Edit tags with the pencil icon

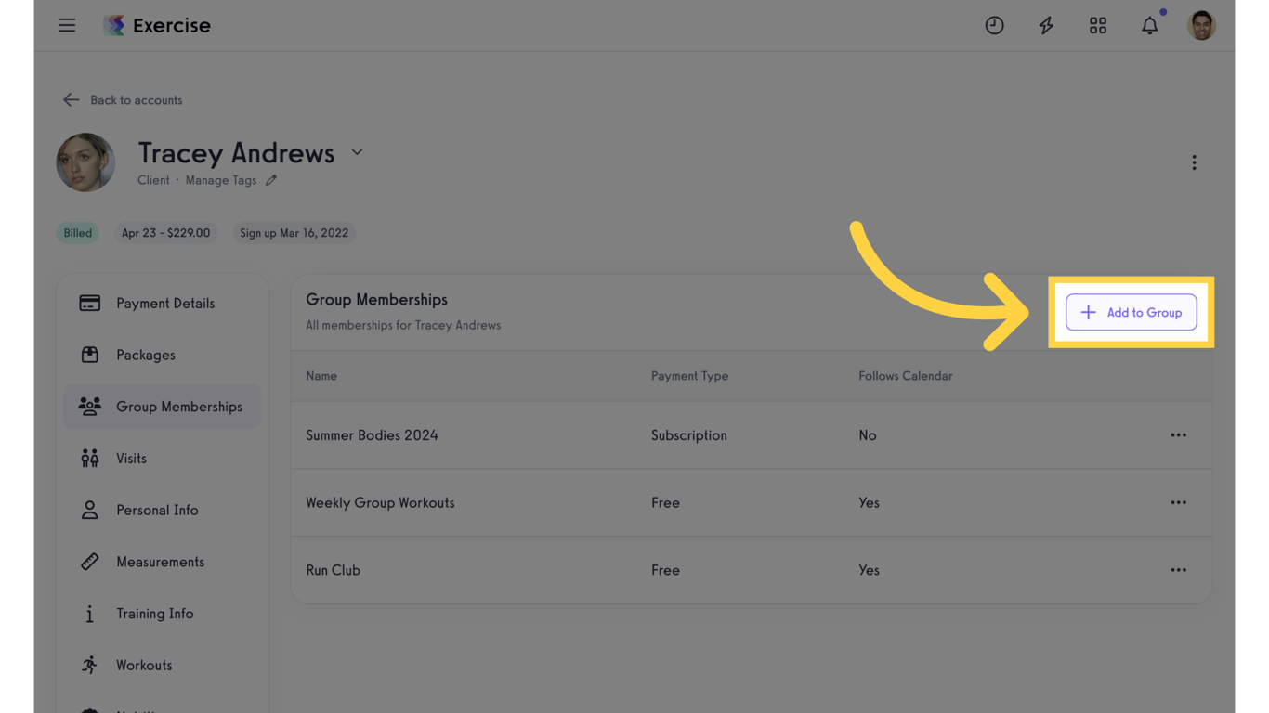pos(271,180)
